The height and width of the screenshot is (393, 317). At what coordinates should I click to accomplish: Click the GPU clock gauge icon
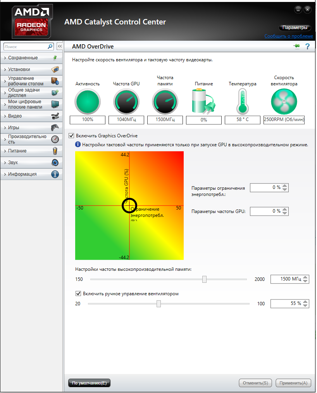pyautogui.click(x=126, y=101)
